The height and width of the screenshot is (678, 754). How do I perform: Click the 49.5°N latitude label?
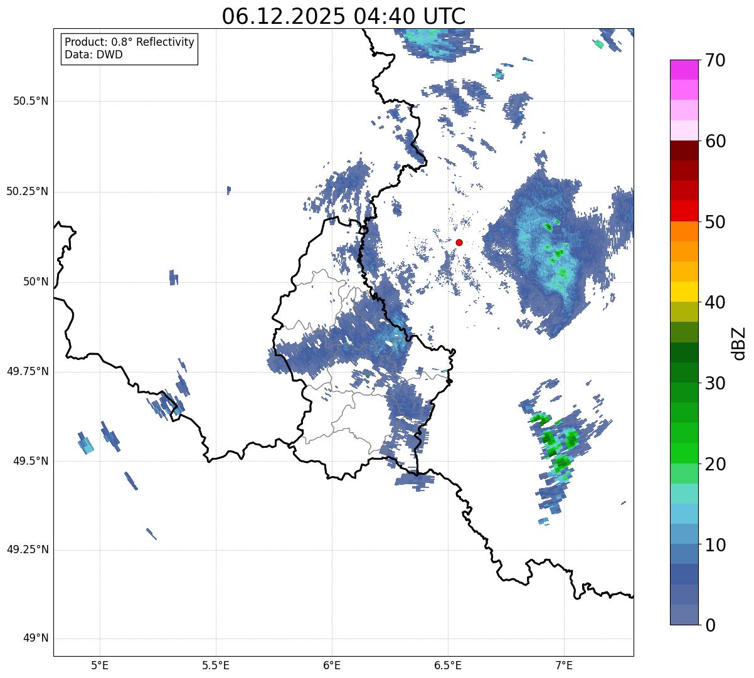click(x=30, y=461)
